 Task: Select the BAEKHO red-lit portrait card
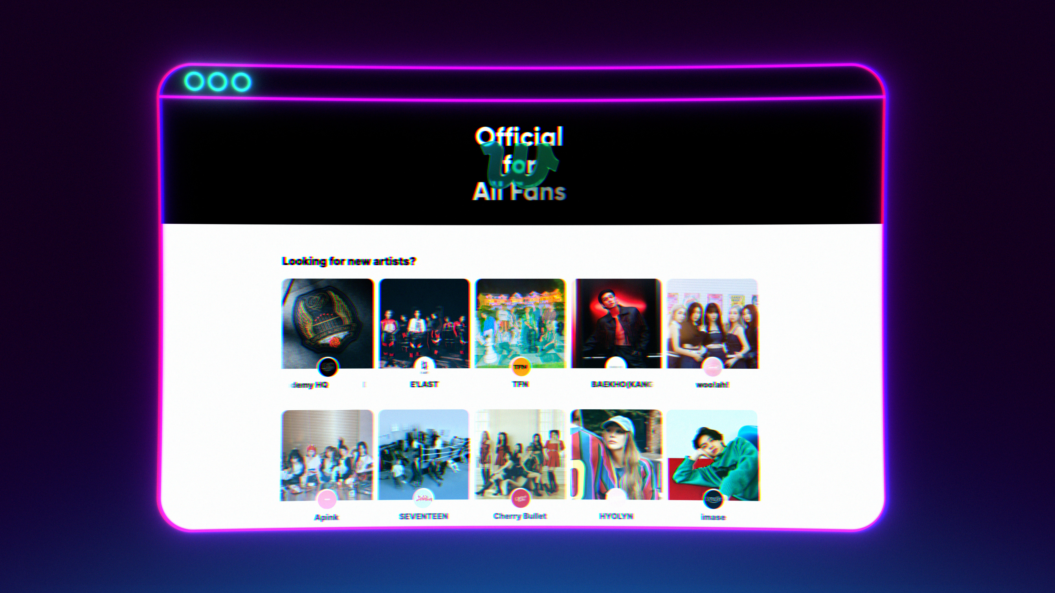click(x=616, y=323)
